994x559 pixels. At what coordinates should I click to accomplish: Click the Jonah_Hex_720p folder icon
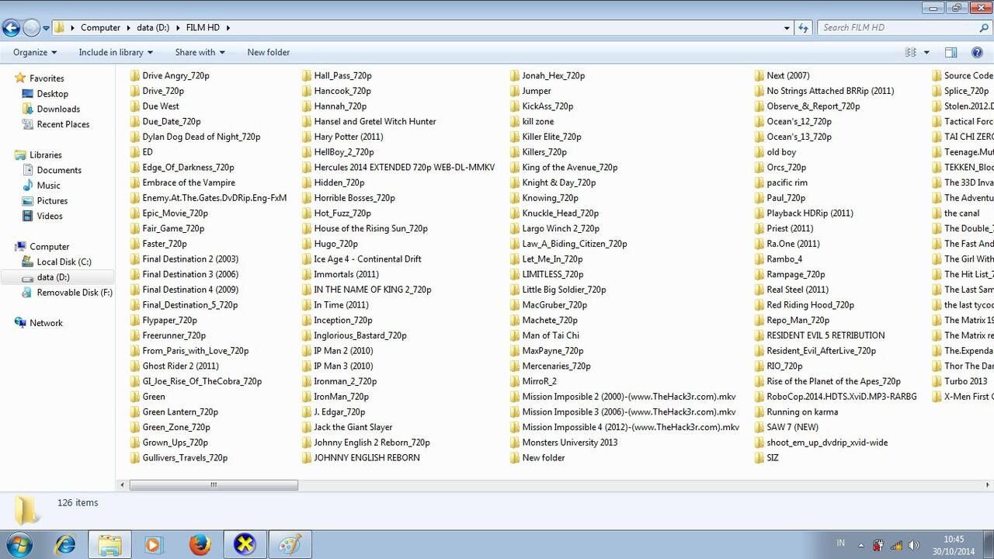[x=515, y=76]
